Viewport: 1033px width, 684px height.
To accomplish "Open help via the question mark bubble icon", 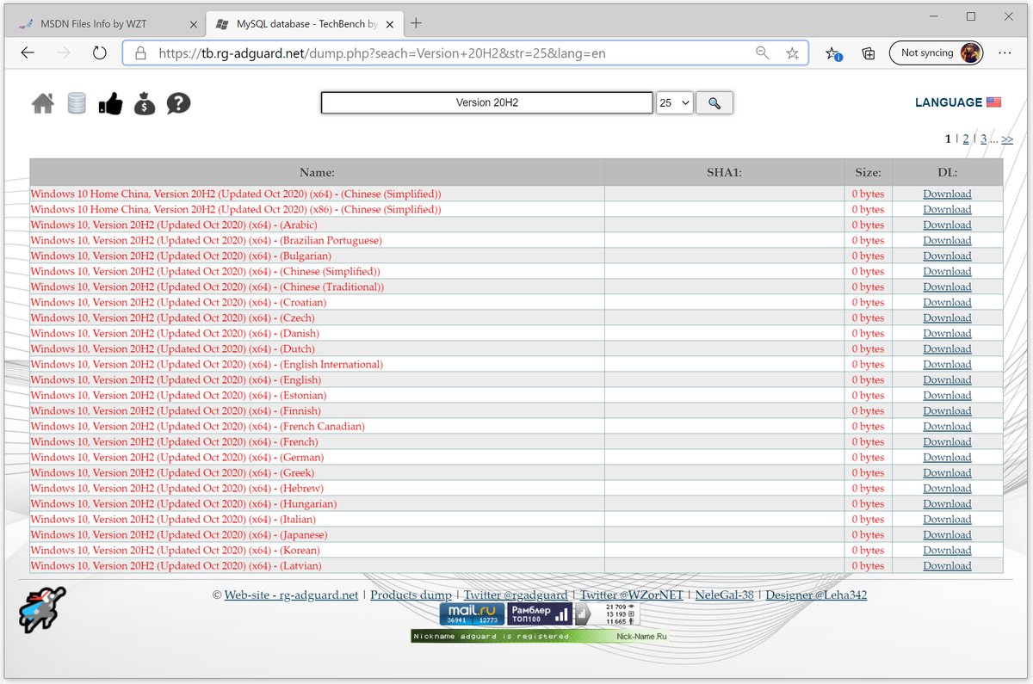I will 177,102.
